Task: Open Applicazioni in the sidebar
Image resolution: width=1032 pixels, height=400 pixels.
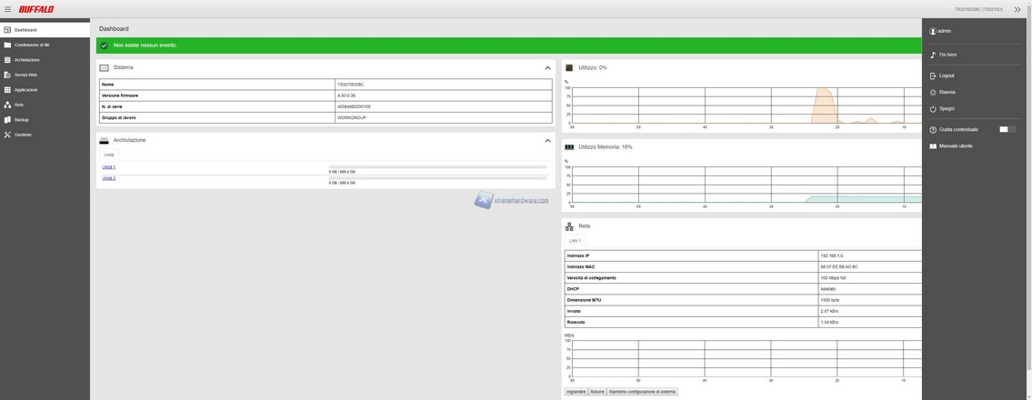Action: tap(25, 90)
